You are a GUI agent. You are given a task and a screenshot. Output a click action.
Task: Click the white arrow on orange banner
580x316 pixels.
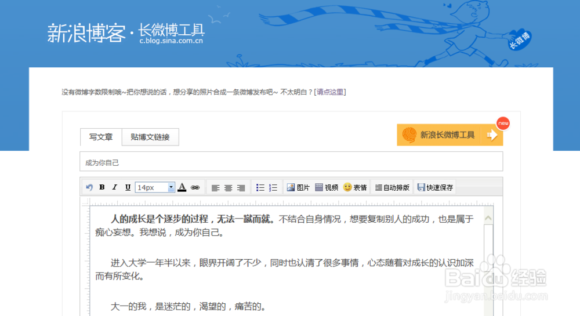[492, 135]
